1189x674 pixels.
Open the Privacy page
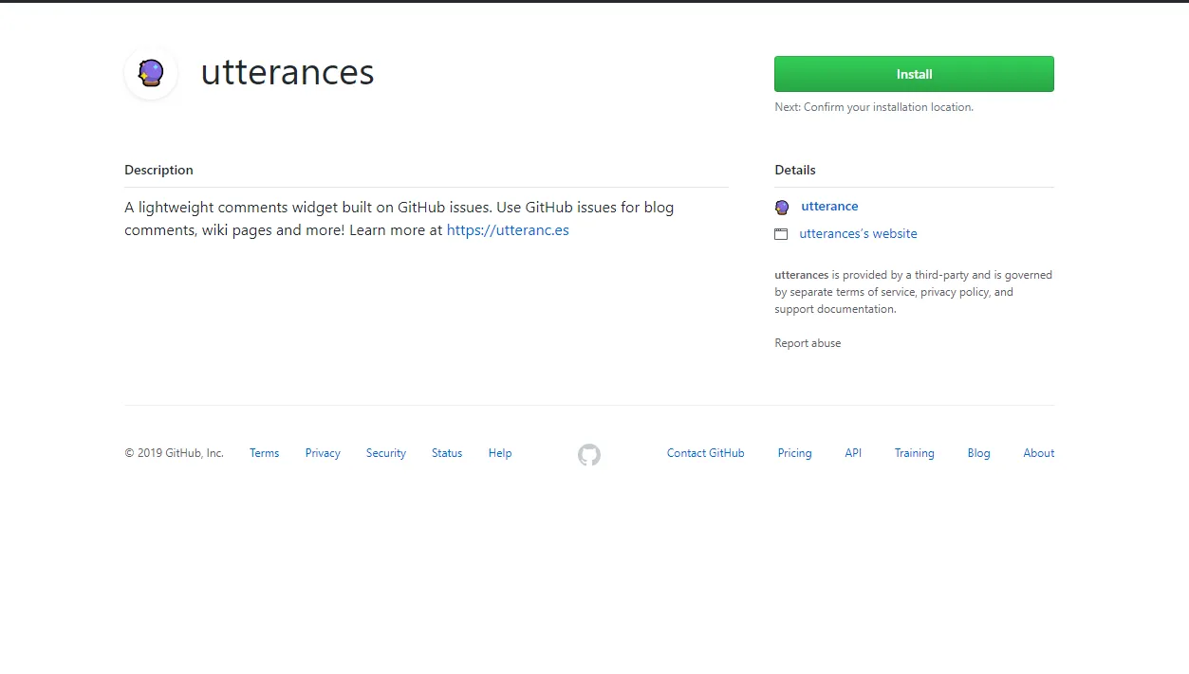coord(323,452)
